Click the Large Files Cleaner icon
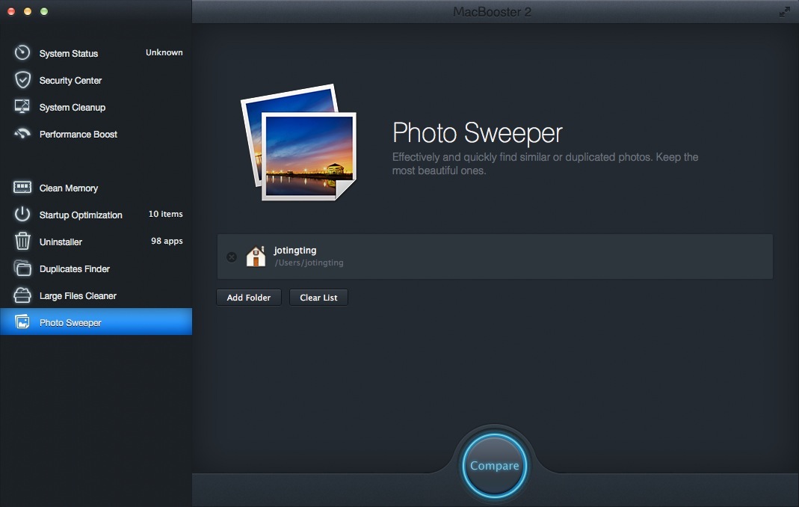Viewport: 799px width, 507px height. pyautogui.click(x=22, y=295)
